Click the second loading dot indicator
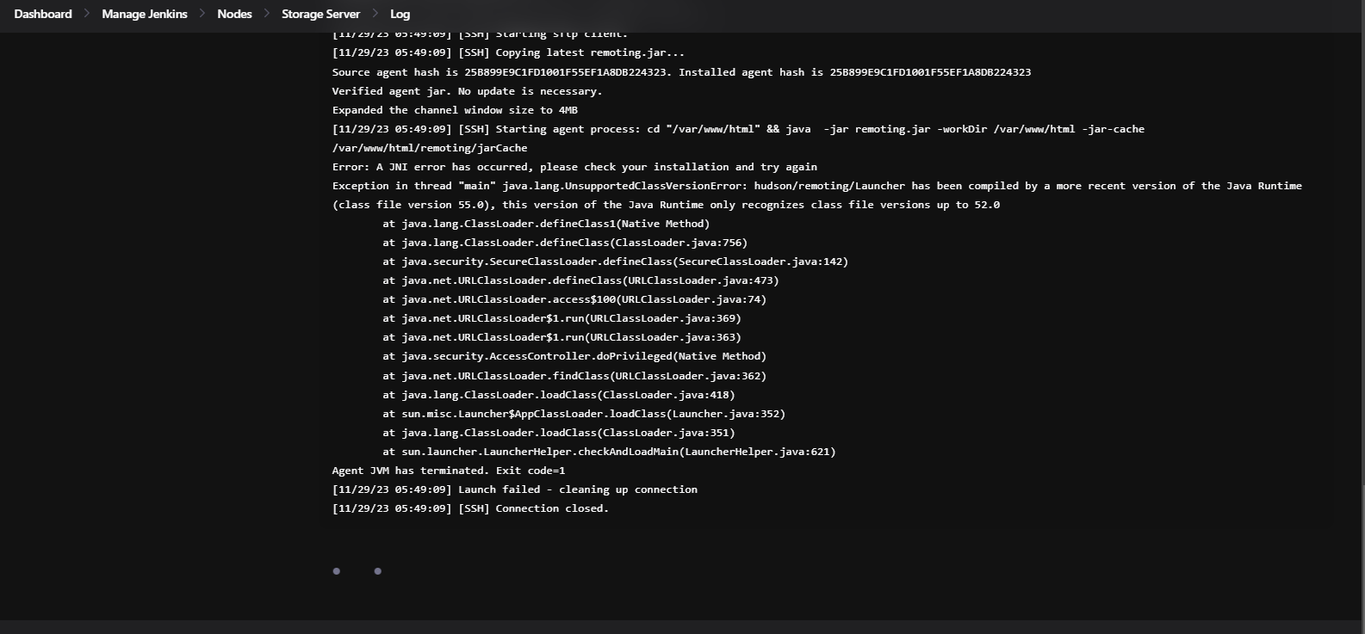 377,571
